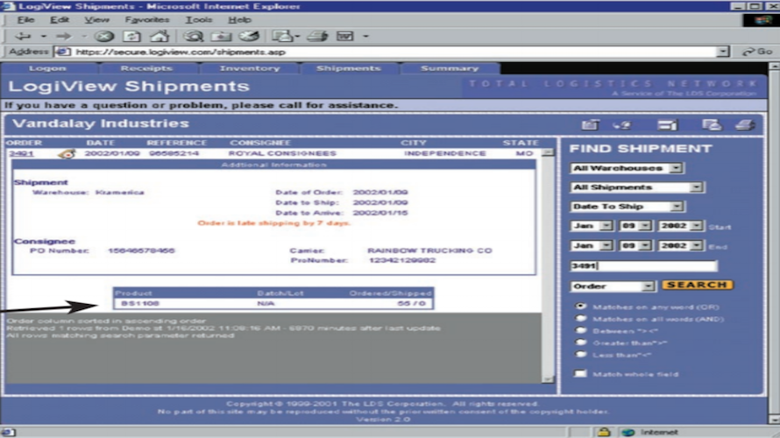780x438 pixels.
Task: Click the copy pages icon in Vandalay header
Action: [712, 124]
